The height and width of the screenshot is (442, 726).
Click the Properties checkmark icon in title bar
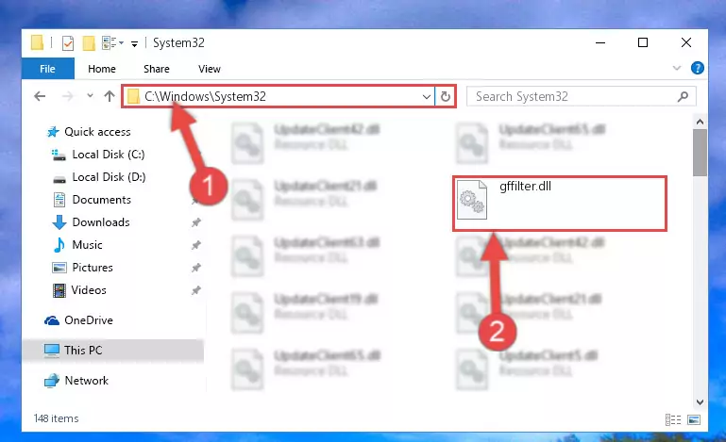pyautogui.click(x=68, y=43)
